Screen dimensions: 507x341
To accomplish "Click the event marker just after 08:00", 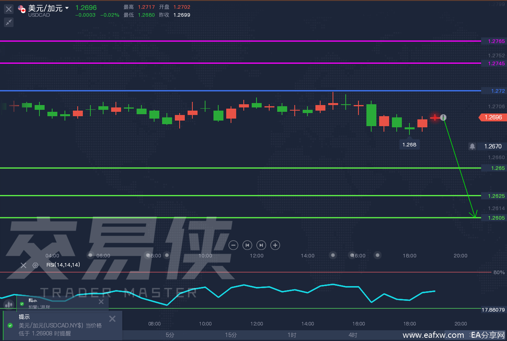I will pos(166,255).
